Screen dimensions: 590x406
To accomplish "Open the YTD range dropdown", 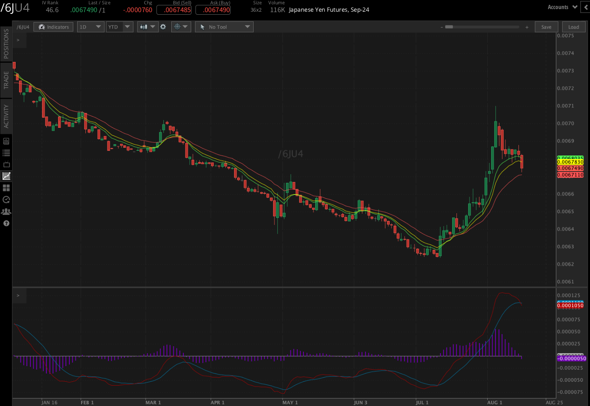I will [x=120, y=26].
